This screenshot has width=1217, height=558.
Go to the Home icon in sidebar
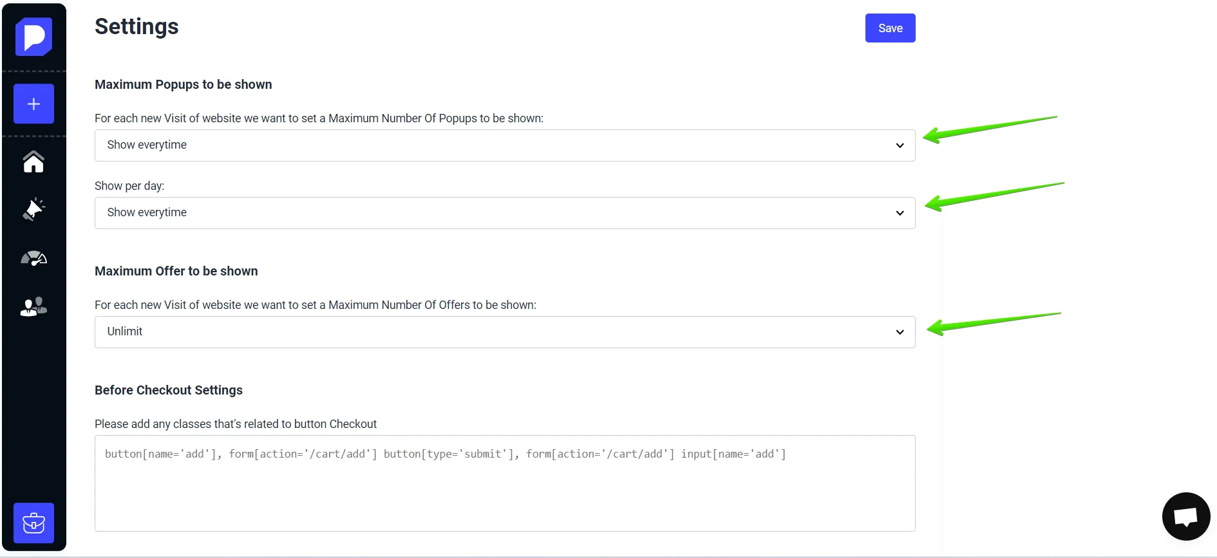(x=33, y=162)
